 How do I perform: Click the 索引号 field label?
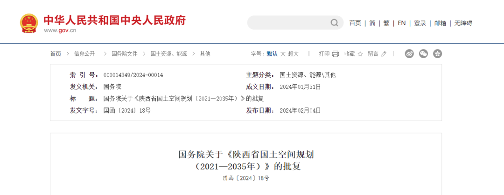(x=84, y=75)
